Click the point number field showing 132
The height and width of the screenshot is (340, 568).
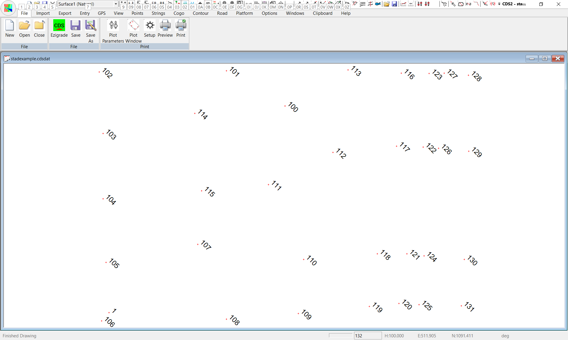coord(367,336)
